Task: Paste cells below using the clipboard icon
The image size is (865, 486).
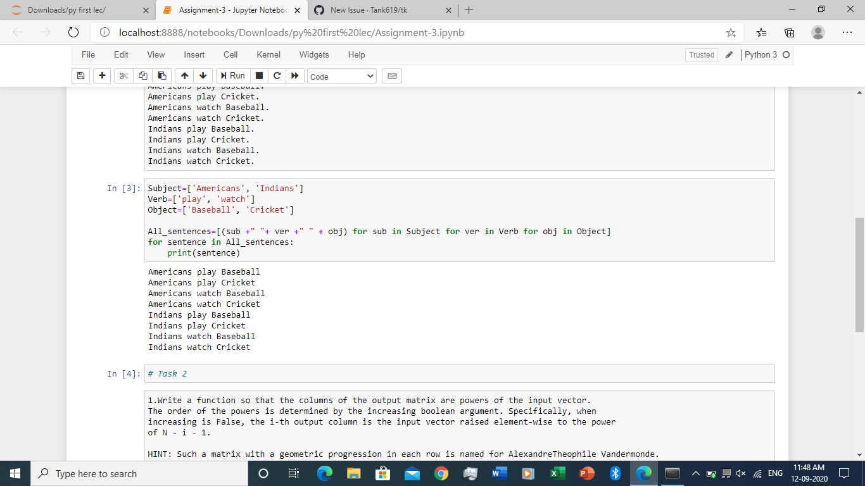Action: [161, 76]
